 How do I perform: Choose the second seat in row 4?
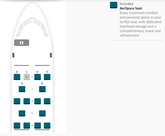coord(27,101)
